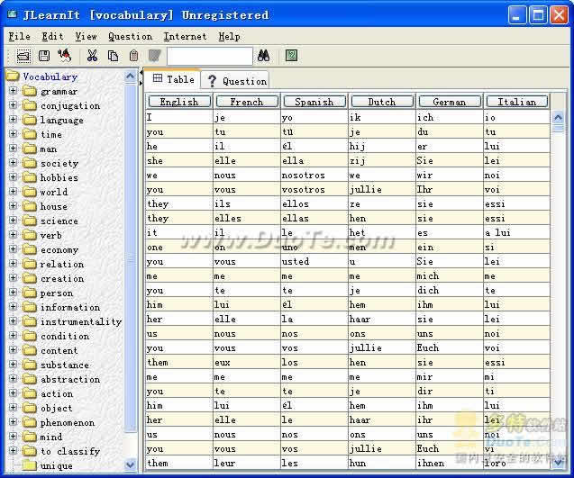Viewport: 574px width, 478px height.
Task: Expand the information tree node
Action: click(x=13, y=306)
